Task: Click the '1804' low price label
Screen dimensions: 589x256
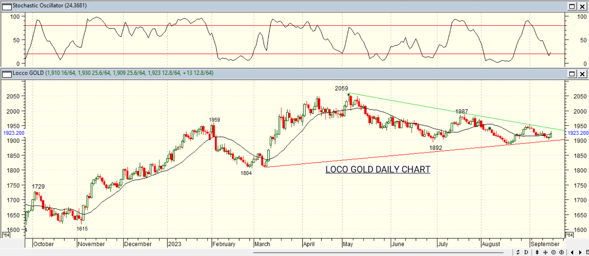Action: (x=246, y=173)
